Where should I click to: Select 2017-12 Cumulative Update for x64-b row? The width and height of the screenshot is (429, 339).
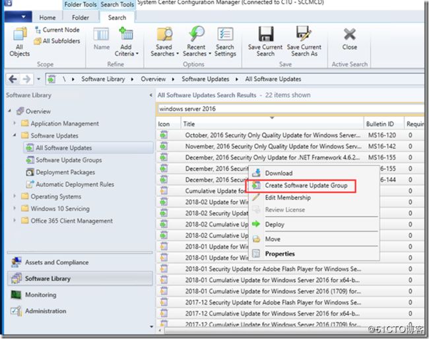[290, 313]
